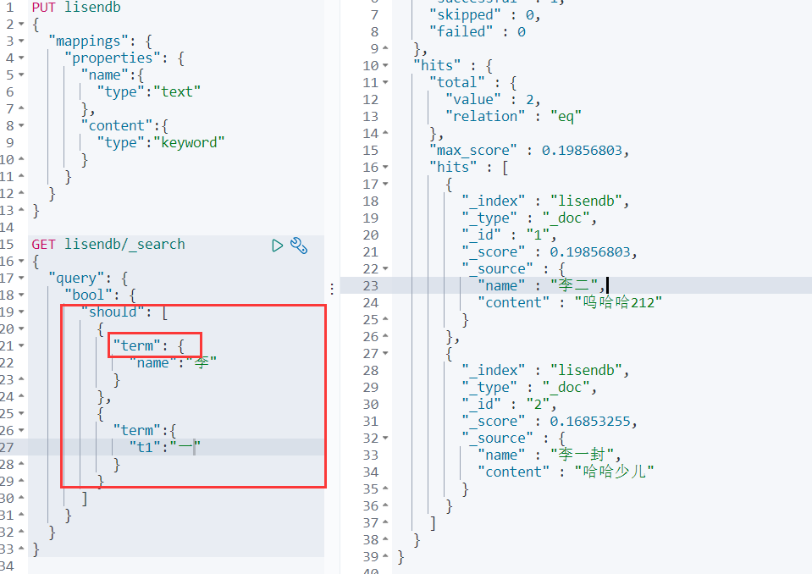
Task: Click the "_id" : "1" line
Action: 509,235
